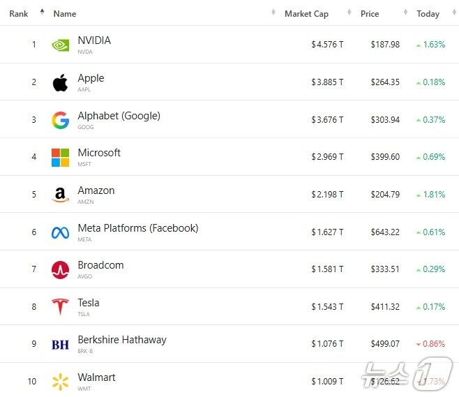The image size is (459, 397).
Task: Click the Meta Platforms logo icon
Action: click(x=60, y=232)
